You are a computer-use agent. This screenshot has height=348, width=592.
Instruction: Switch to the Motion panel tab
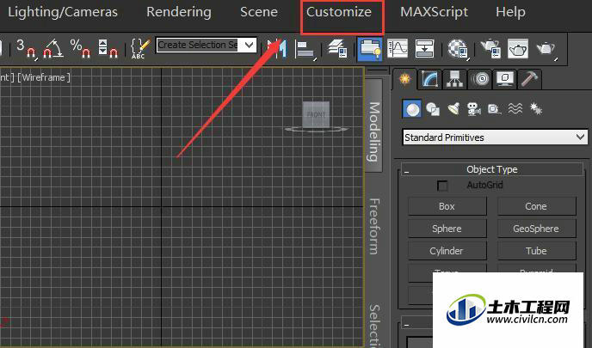pos(480,79)
